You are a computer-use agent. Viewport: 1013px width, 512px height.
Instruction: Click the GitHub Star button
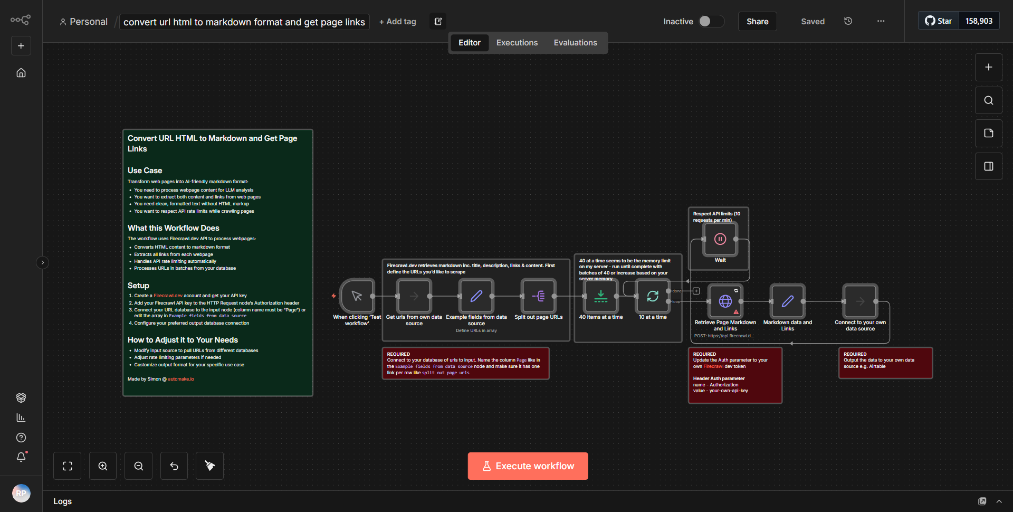pyautogui.click(x=938, y=21)
